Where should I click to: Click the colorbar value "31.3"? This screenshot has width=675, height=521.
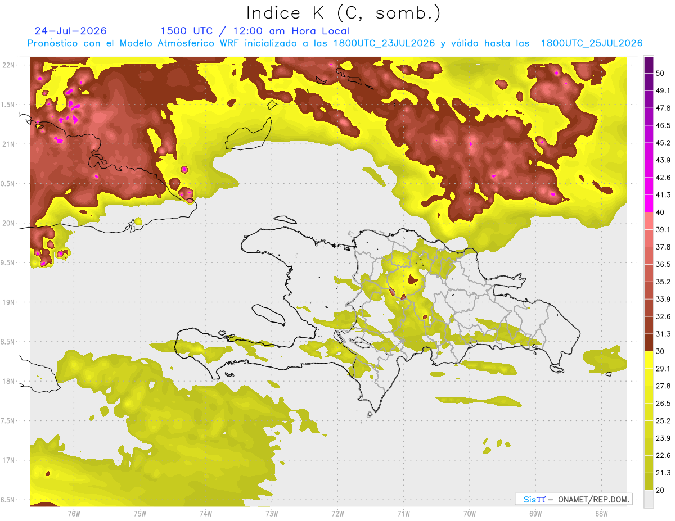(x=663, y=334)
